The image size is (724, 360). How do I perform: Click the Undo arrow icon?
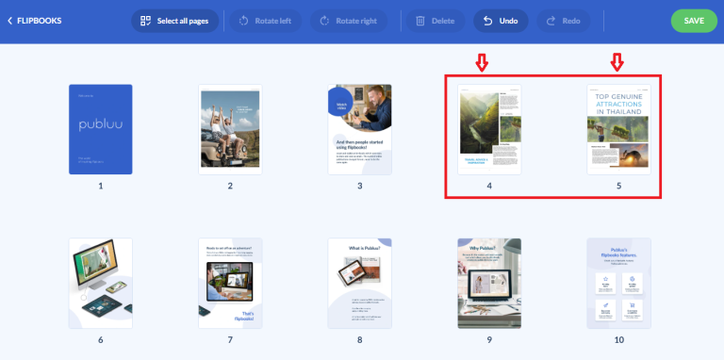pos(487,21)
